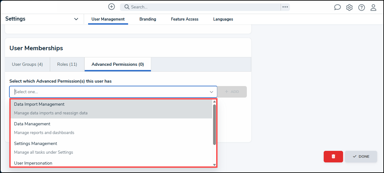384x173 pixels.
Task: Open the settings gear icon
Action: (349, 7)
